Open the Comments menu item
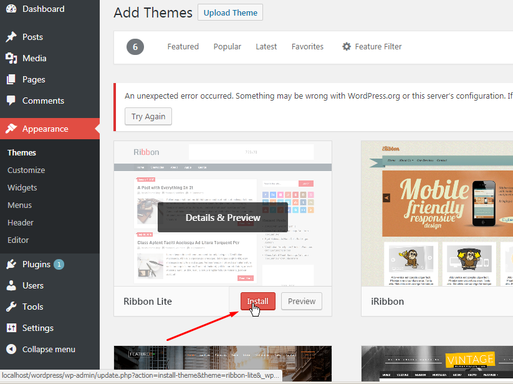513x384 pixels. pos(50,101)
